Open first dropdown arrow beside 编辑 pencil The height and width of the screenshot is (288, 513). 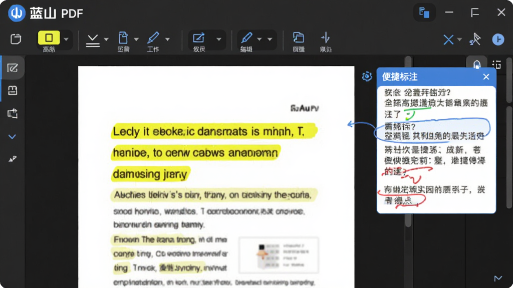[260, 39]
